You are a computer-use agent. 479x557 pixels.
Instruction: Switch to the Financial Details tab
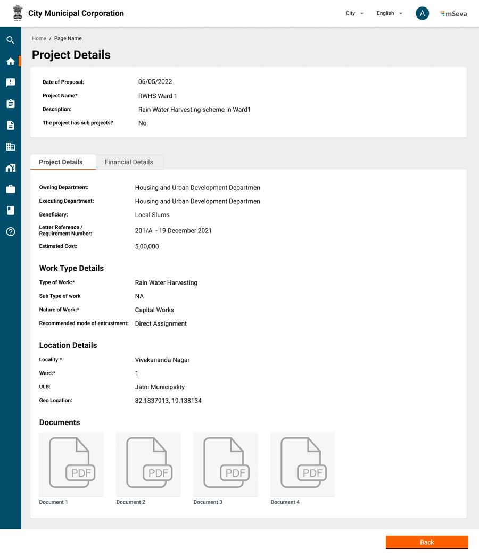tap(129, 162)
